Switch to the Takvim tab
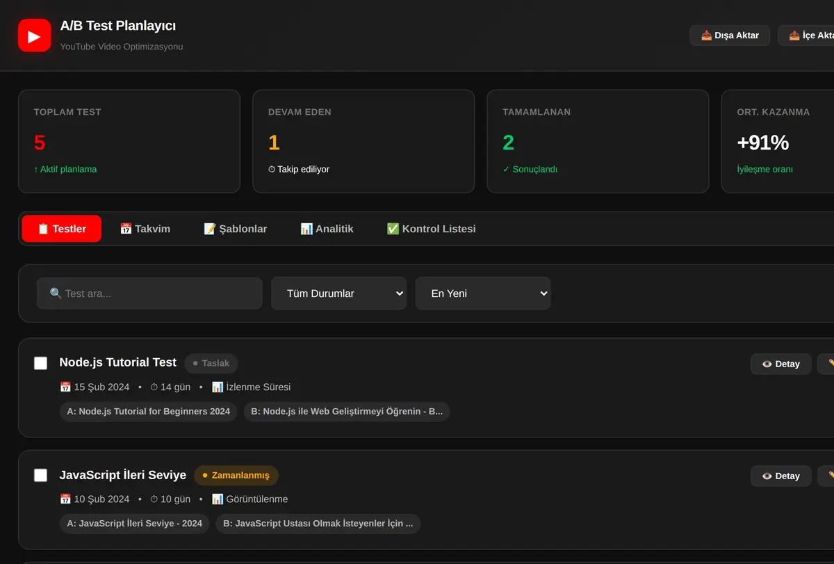Image resolution: width=834 pixels, height=564 pixels. [145, 229]
